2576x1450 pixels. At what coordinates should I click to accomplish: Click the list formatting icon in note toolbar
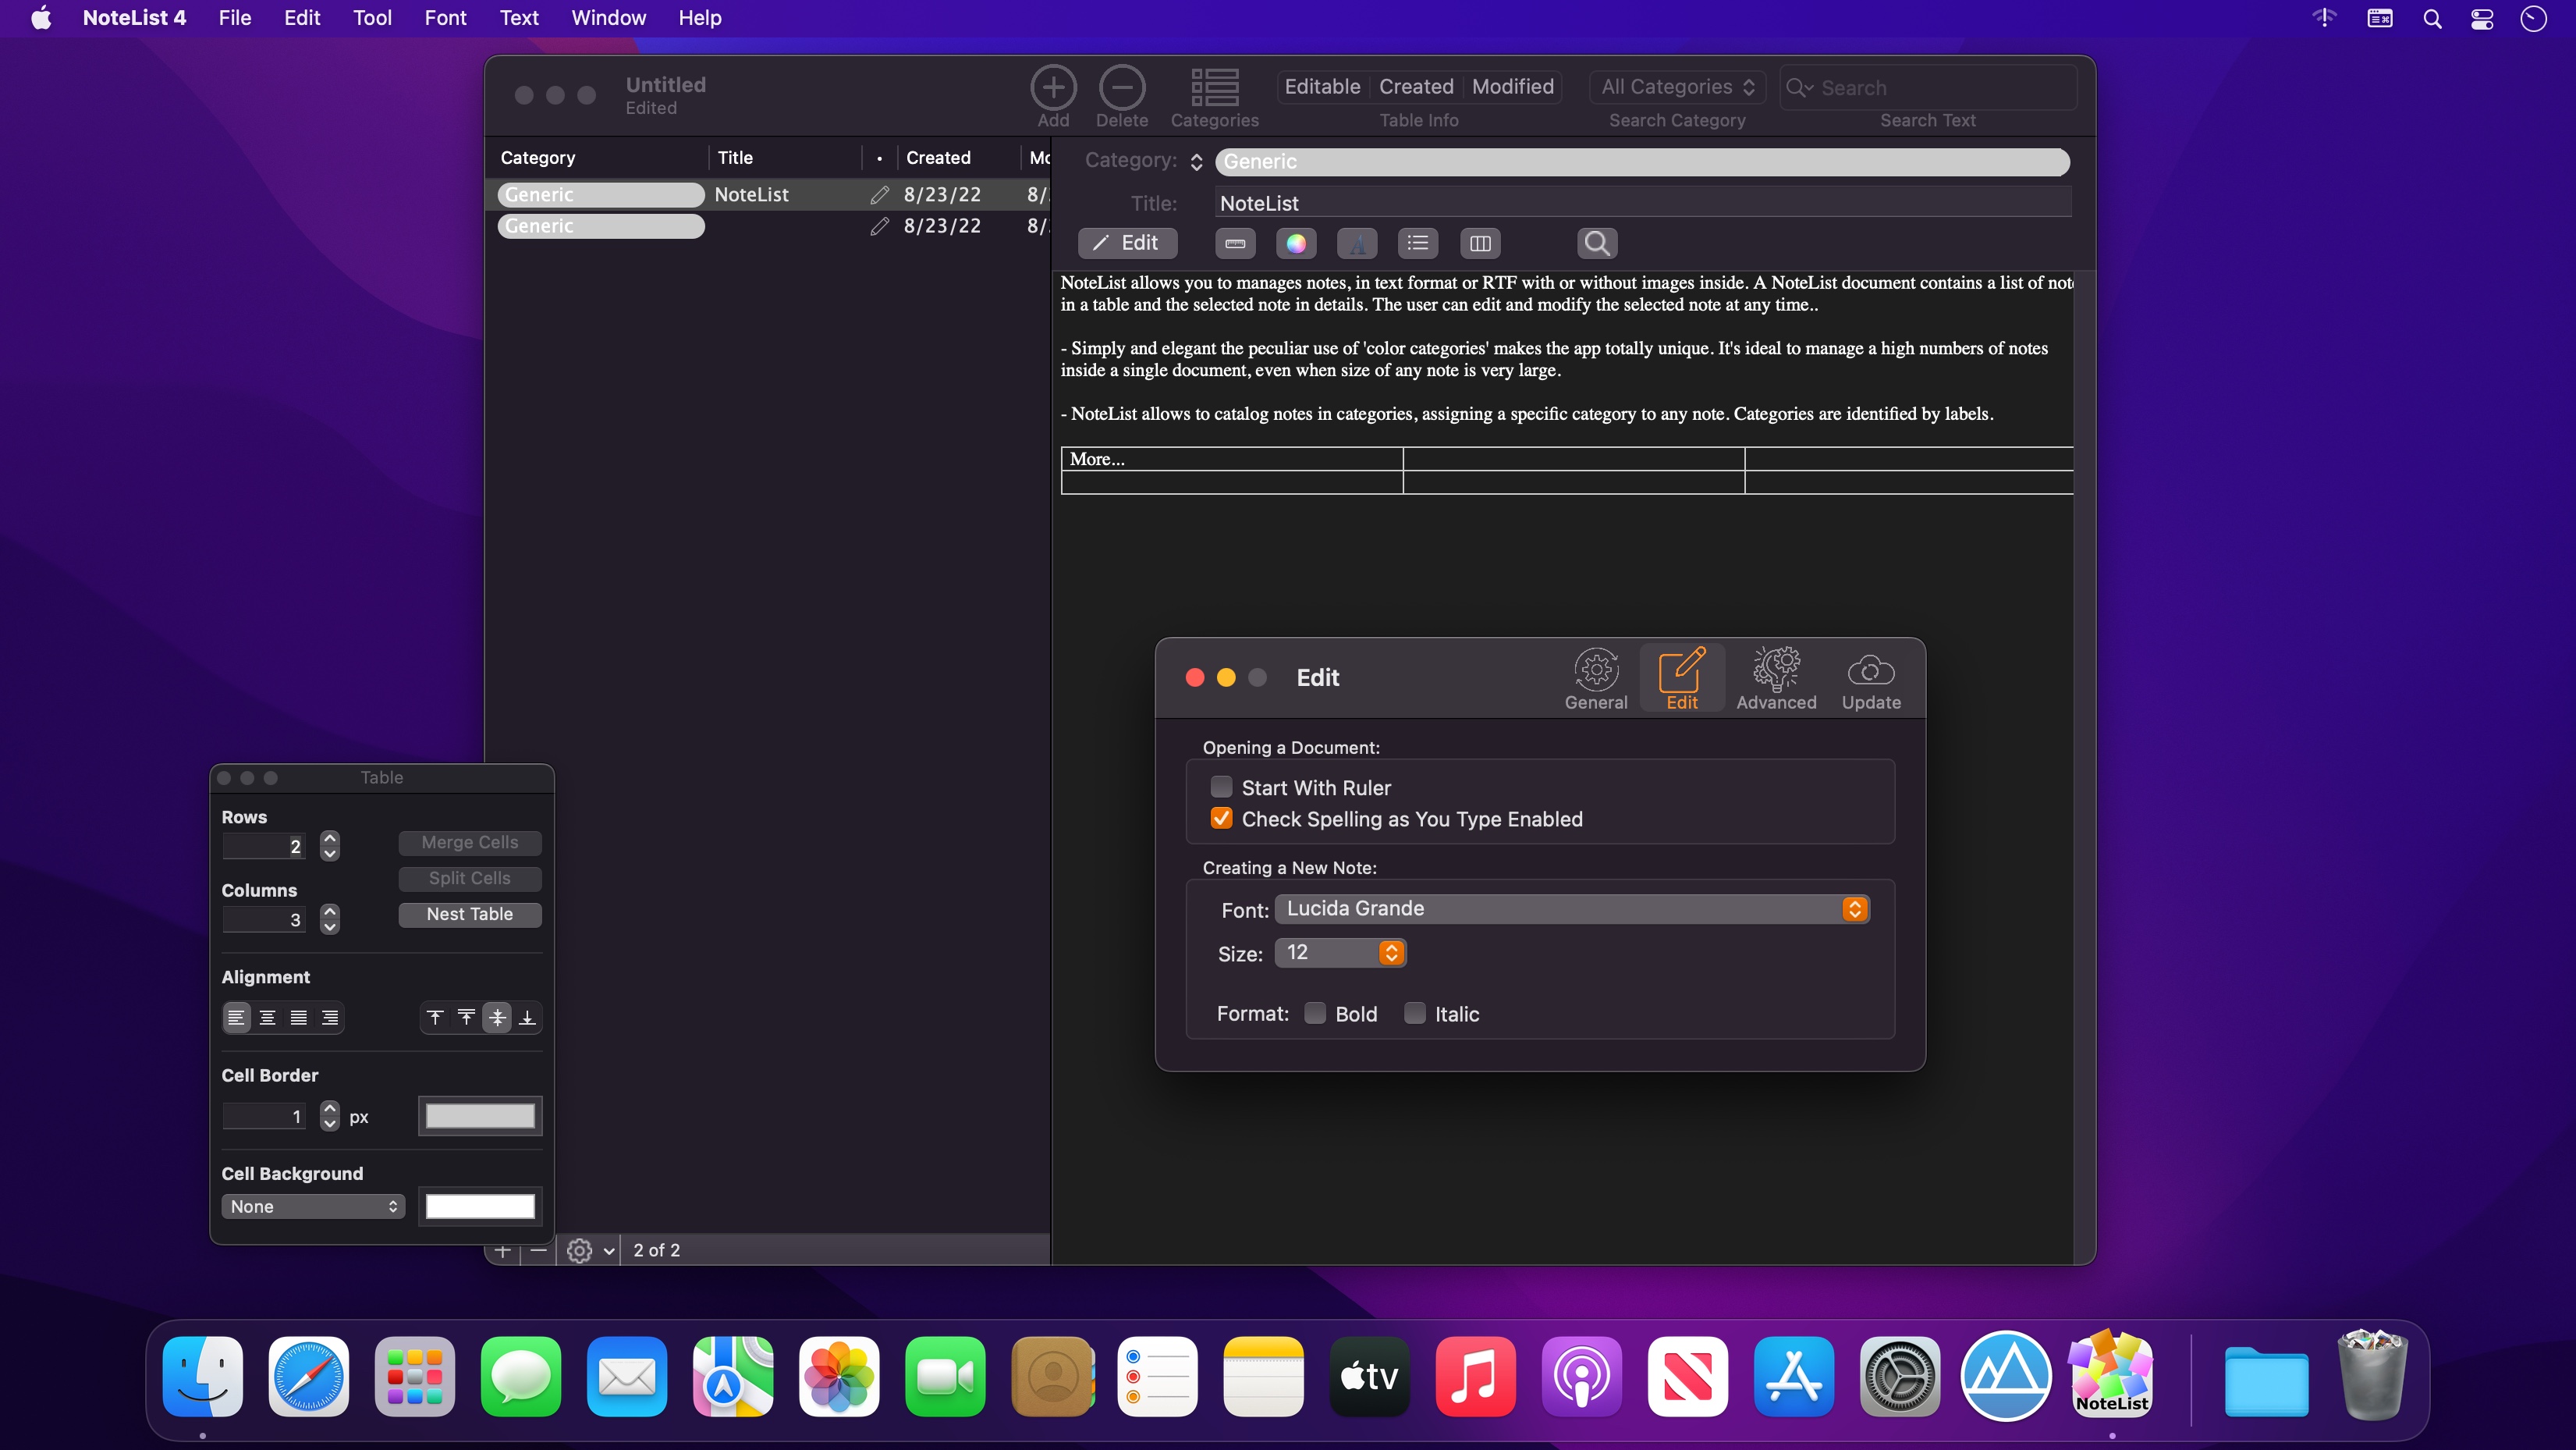[x=1418, y=243]
